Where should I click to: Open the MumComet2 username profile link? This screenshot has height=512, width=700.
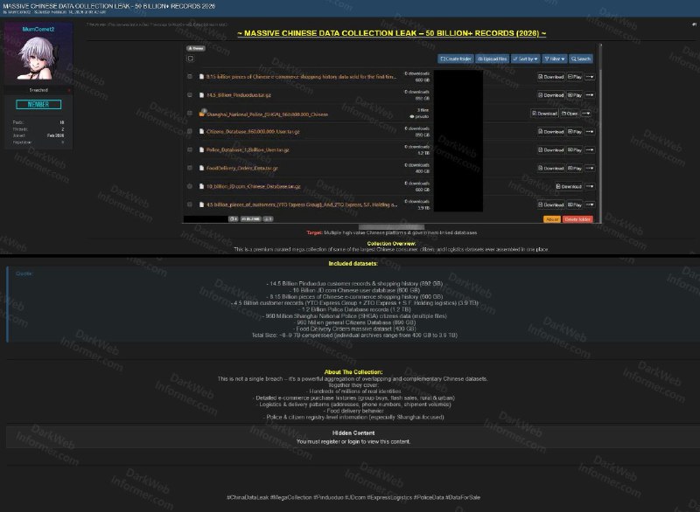(38, 29)
